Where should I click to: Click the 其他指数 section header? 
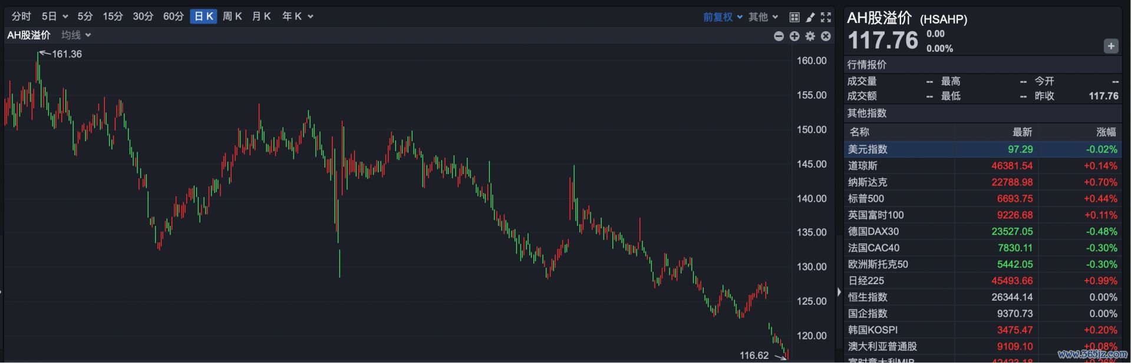[x=983, y=113]
